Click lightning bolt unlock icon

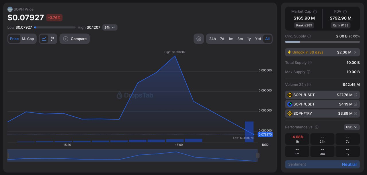[x=289, y=52]
